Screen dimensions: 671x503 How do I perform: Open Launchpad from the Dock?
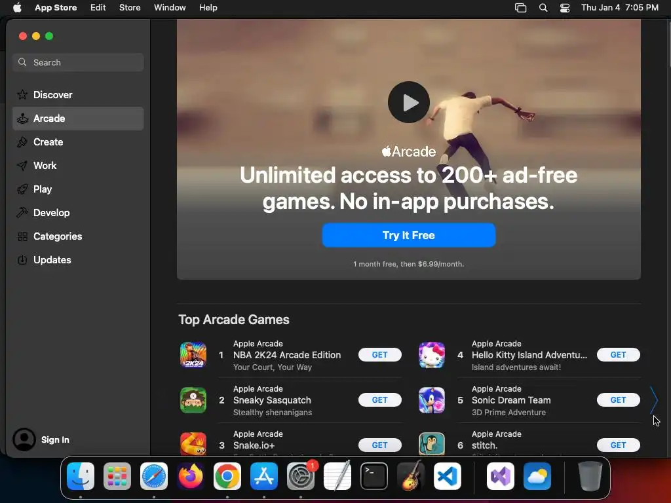click(117, 476)
